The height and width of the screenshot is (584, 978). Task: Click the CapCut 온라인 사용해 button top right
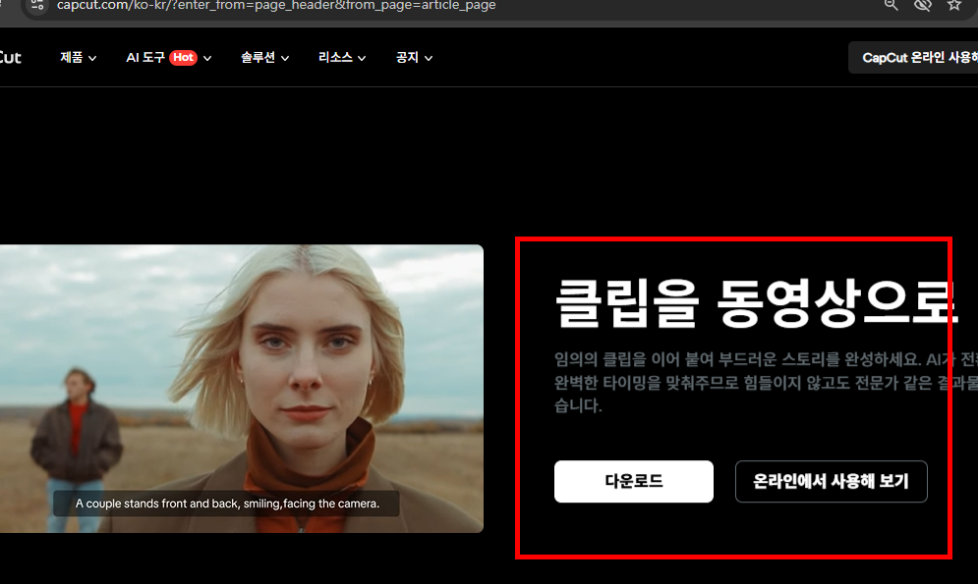[x=916, y=57]
